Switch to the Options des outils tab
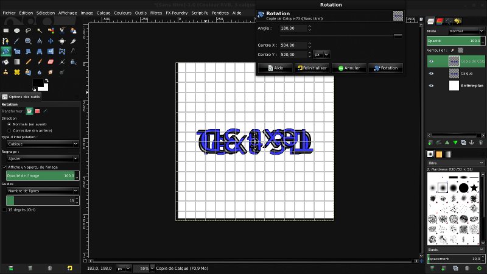The width and height of the screenshot is (487, 274). pyautogui.click(x=21, y=97)
